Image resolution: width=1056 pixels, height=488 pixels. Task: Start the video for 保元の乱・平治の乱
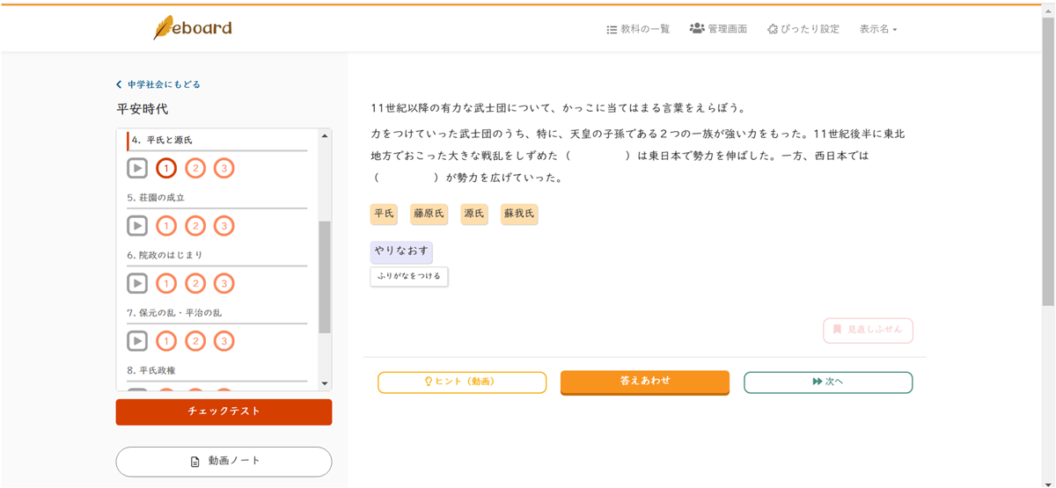(136, 340)
